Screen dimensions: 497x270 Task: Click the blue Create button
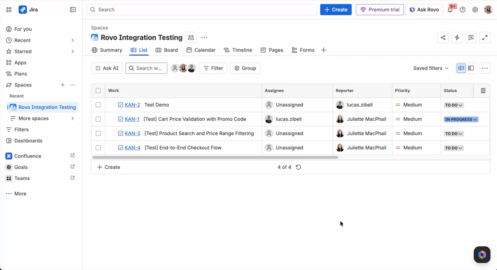pos(335,10)
